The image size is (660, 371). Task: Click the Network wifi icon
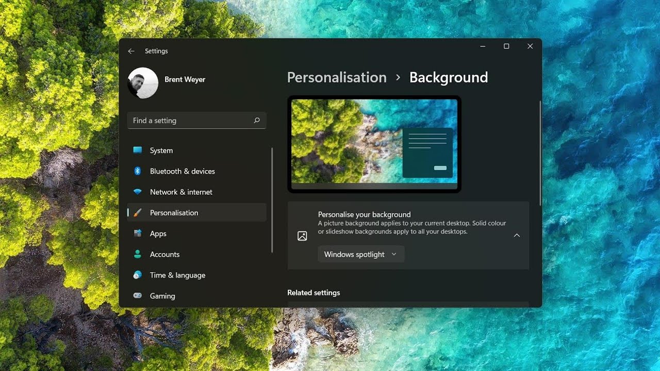pos(138,192)
